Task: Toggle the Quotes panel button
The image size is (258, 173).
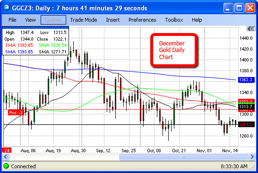Action: tap(53, 20)
